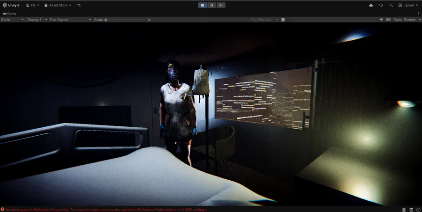This screenshot has width=422, height=212.
Task: Open the Undo History icon
Action: point(381,5)
